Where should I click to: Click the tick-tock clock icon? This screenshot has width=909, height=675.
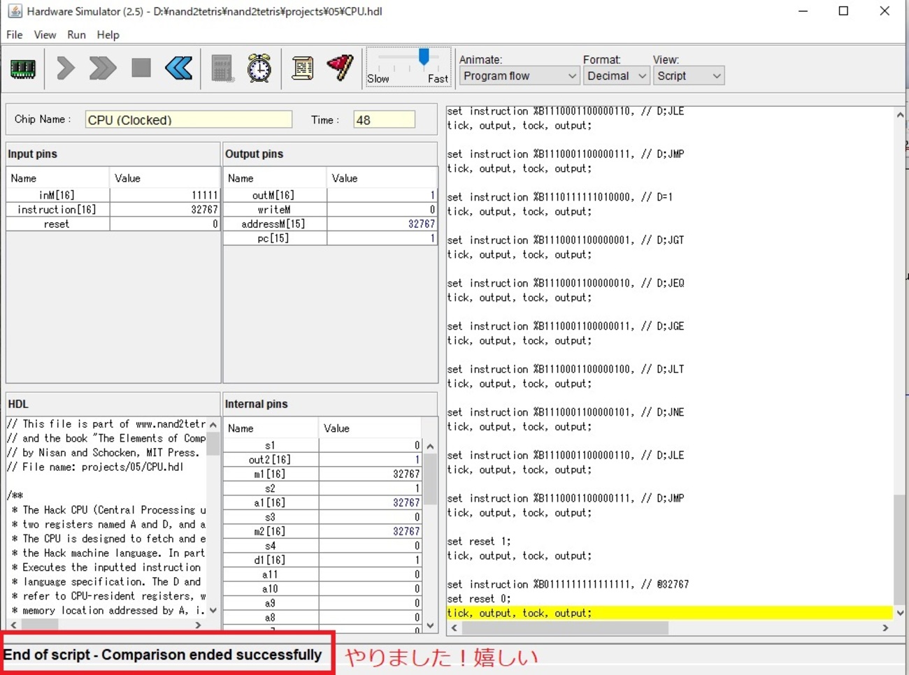click(x=259, y=68)
